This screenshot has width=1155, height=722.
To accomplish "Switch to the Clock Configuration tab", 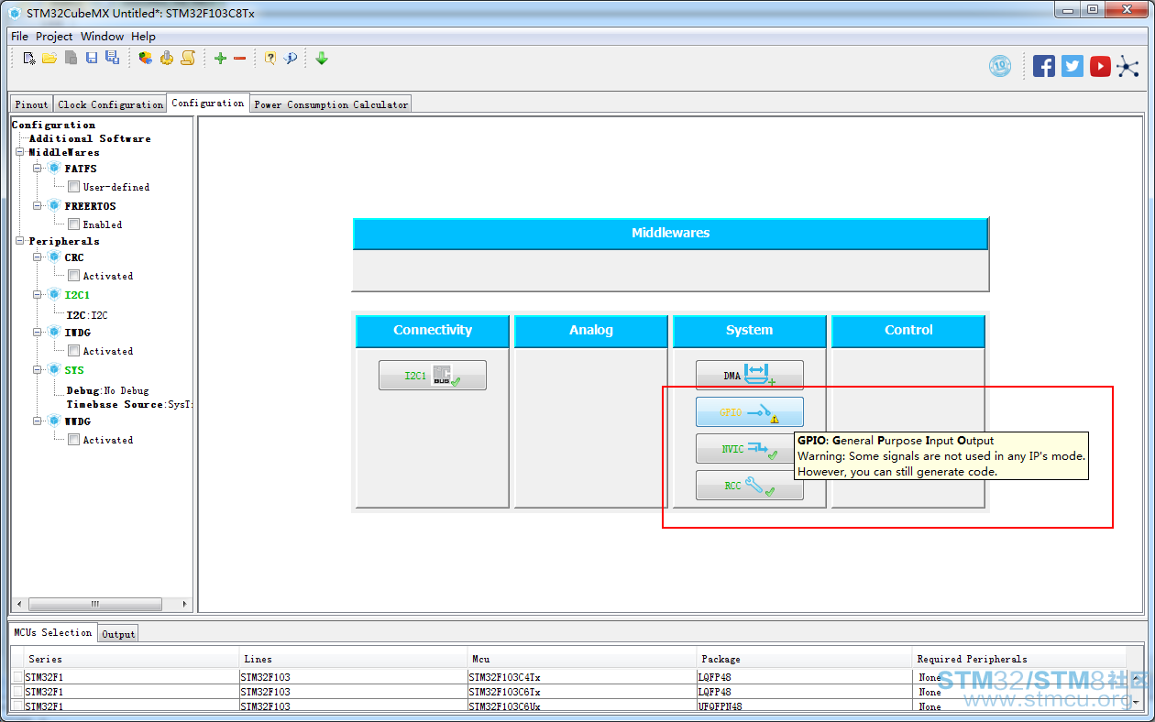I will coord(110,104).
